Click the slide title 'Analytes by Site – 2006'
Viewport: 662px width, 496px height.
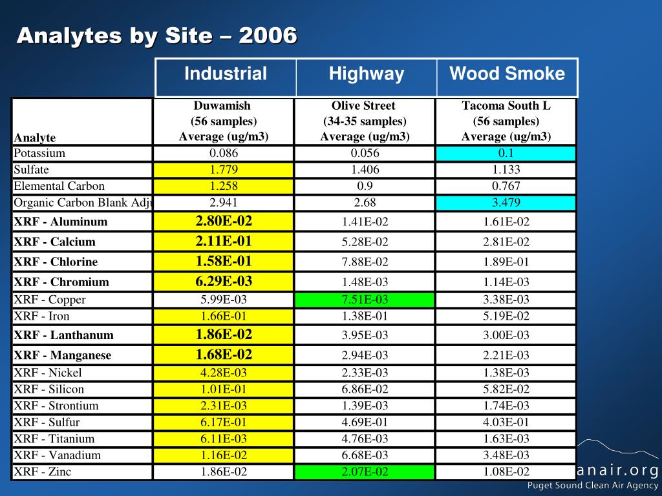pyautogui.click(x=156, y=36)
